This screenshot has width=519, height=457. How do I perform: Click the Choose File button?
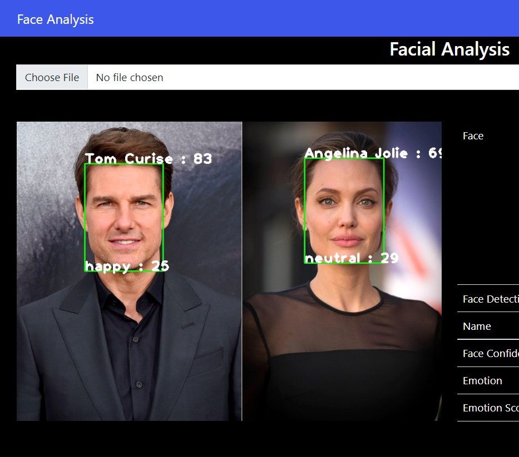click(x=52, y=77)
